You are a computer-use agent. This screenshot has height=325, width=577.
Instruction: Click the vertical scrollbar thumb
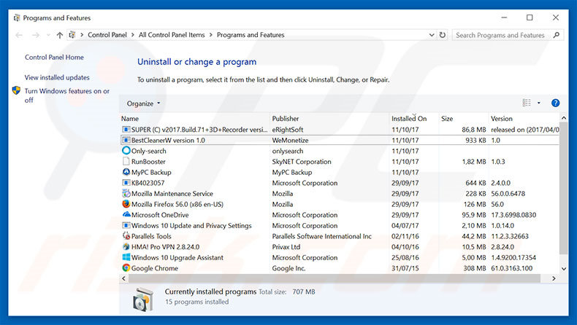[x=563, y=188]
